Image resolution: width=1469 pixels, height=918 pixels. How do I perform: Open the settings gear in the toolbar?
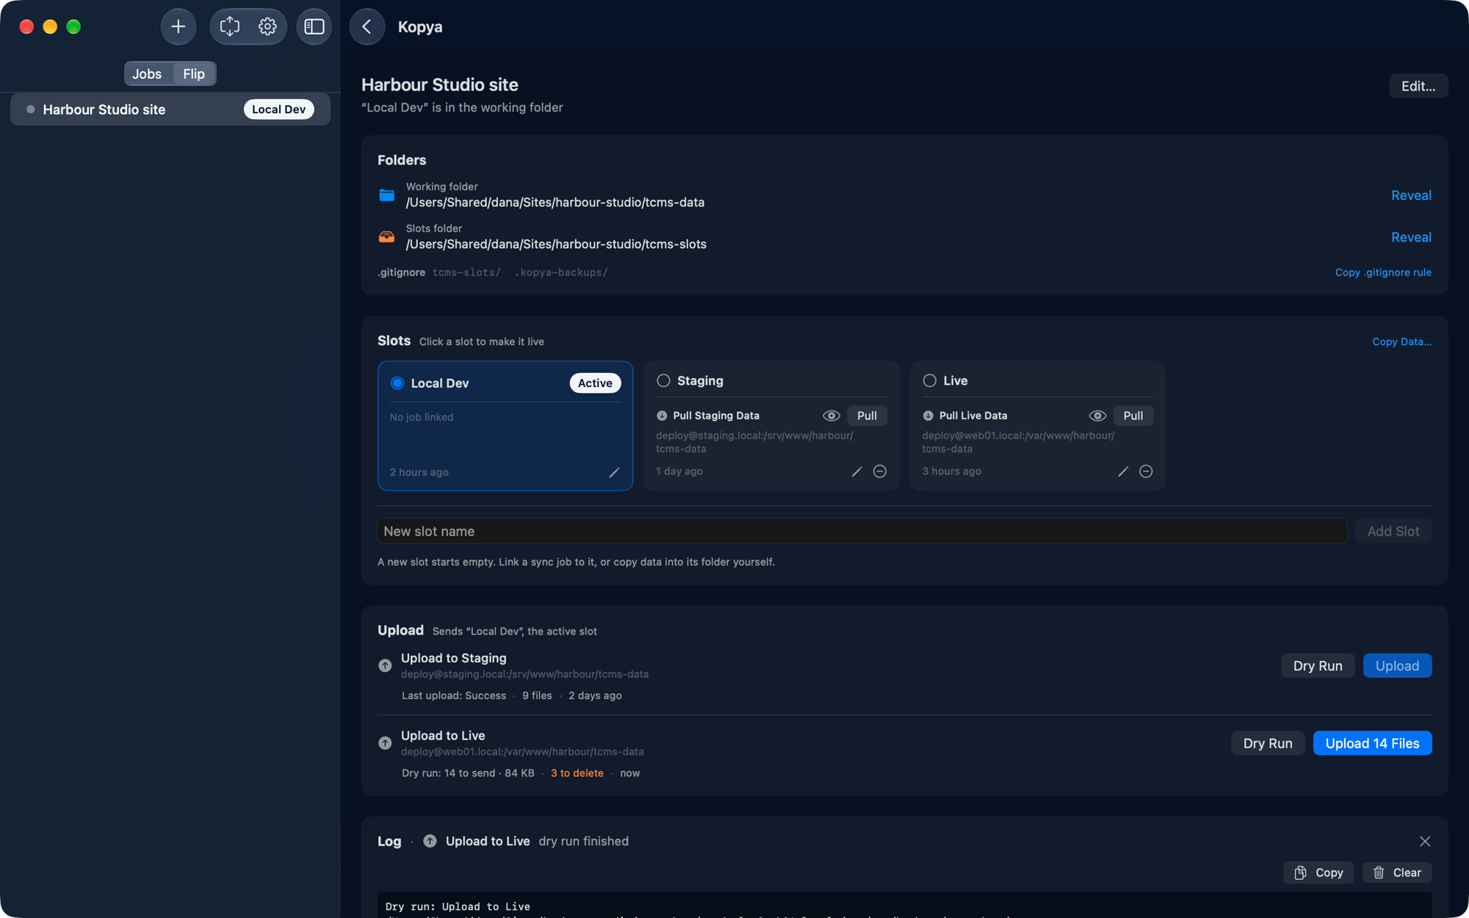[267, 26]
